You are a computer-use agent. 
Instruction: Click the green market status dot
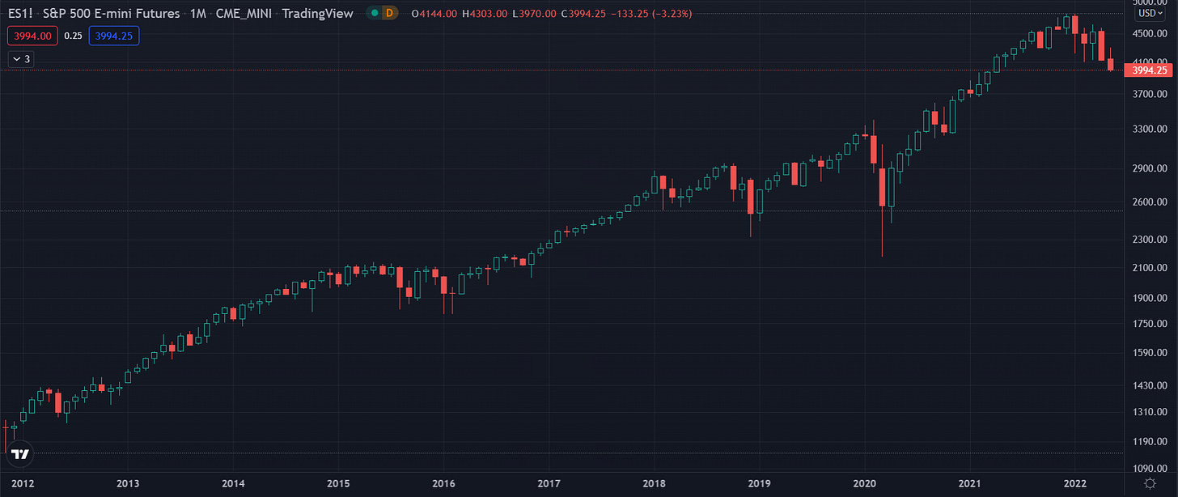pos(373,13)
